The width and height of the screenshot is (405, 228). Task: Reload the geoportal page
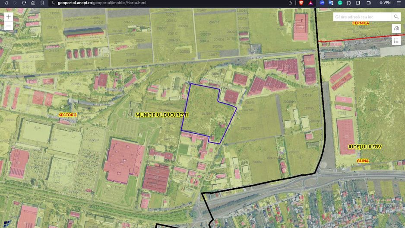(x=24, y=3)
